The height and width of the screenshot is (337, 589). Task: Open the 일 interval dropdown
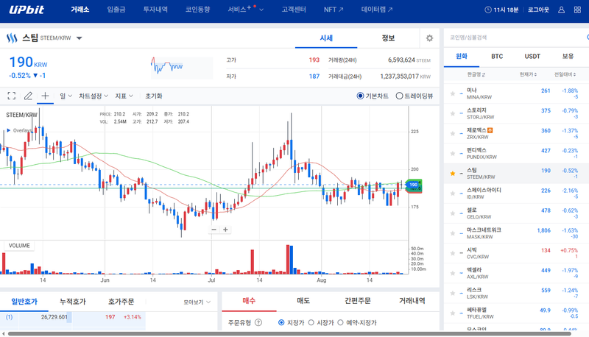(66, 96)
